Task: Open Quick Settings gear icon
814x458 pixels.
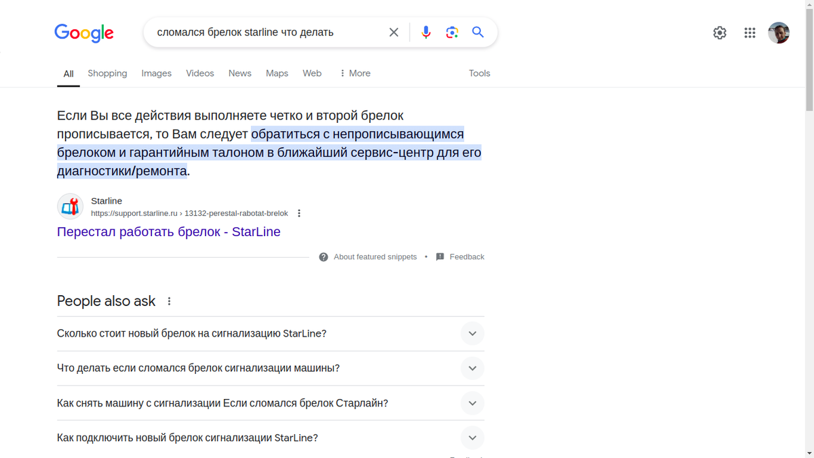Action: (720, 33)
